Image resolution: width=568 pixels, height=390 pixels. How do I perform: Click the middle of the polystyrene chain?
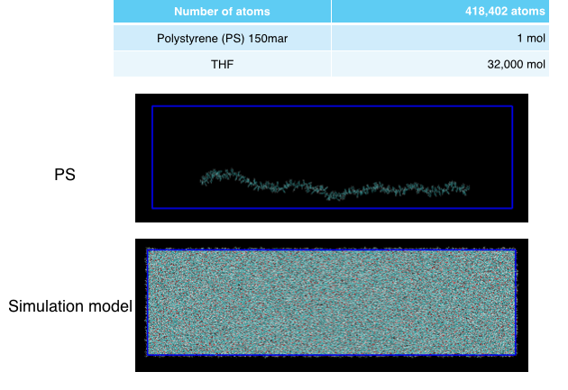(x=332, y=191)
